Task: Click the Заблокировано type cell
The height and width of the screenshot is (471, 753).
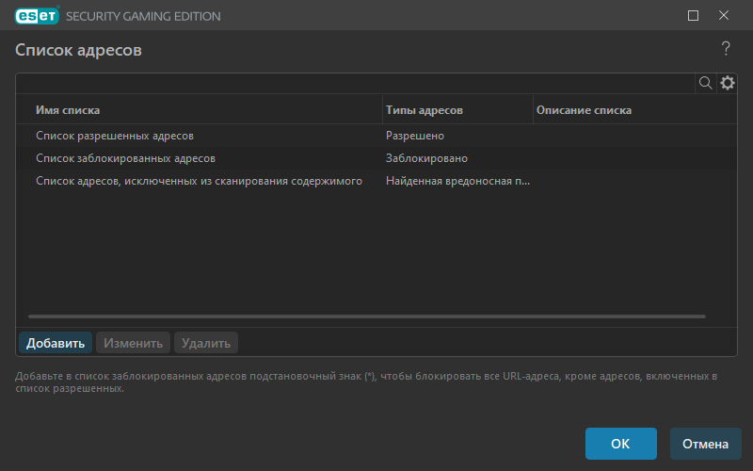Action: tap(426, 158)
